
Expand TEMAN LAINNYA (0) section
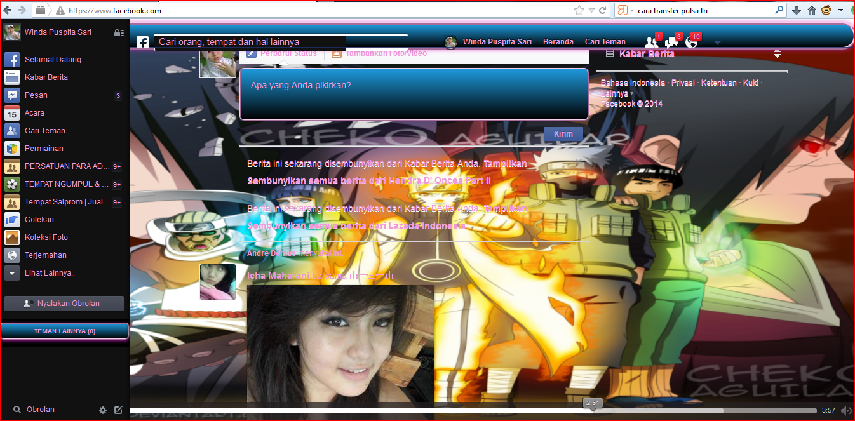pyautogui.click(x=65, y=331)
